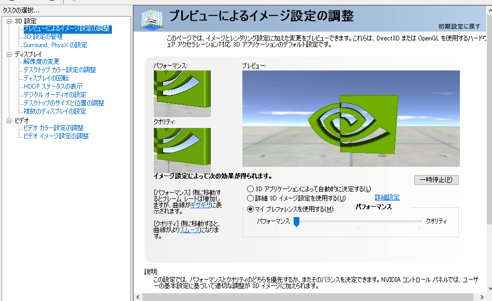492x301 pixels.
Task: Click 初期設定に戻す to restore defaults
Action: coord(459,26)
